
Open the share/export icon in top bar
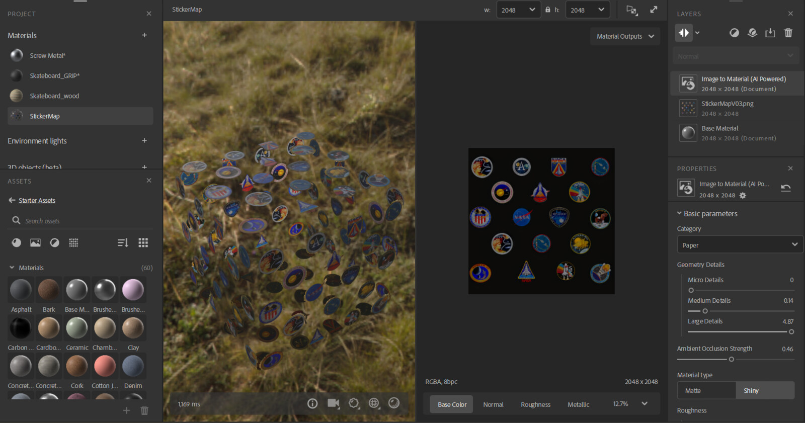tap(632, 10)
